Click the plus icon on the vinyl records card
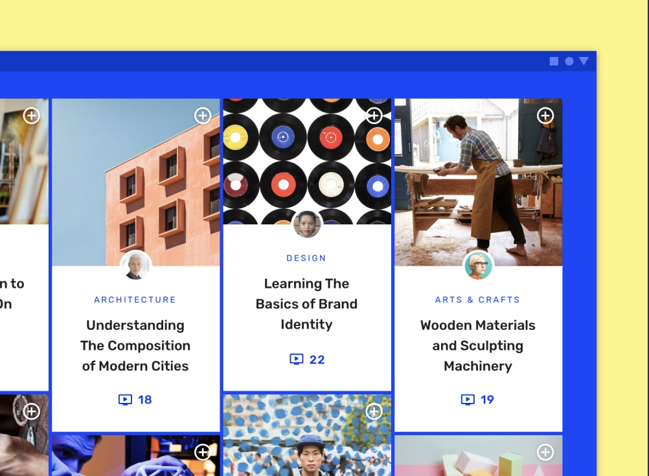649x476 pixels. click(x=374, y=116)
